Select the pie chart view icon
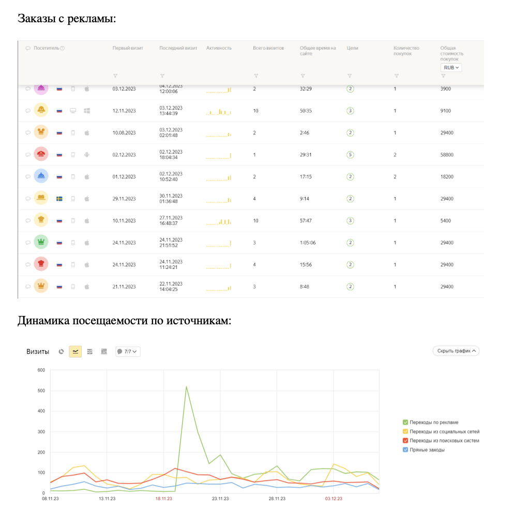Screen dimensions: 514x510 point(61,352)
